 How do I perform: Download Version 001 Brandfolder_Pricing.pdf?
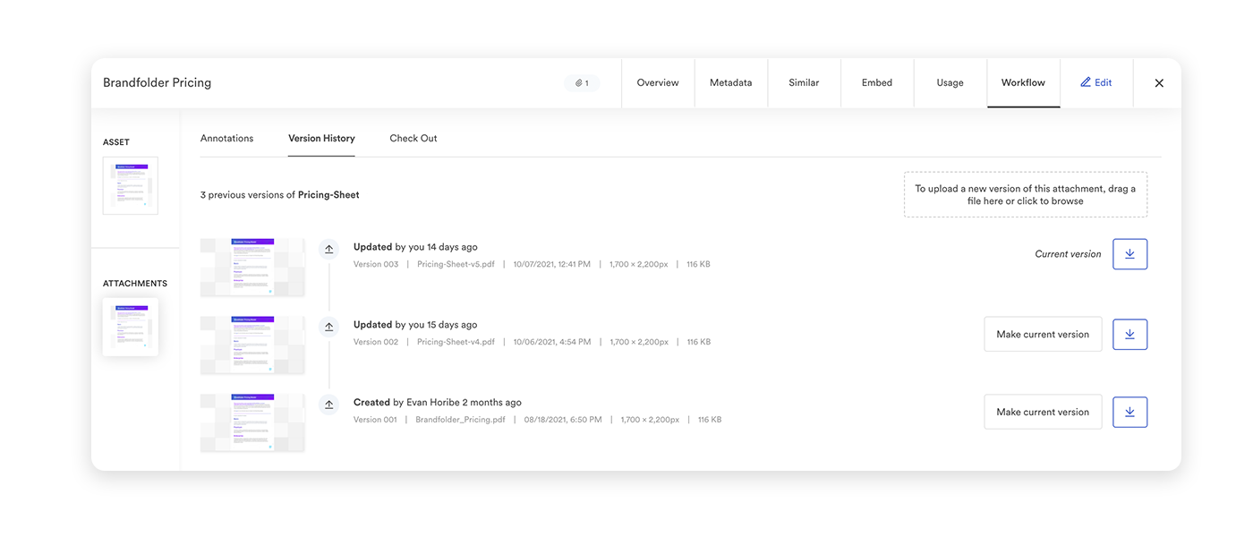(1129, 412)
